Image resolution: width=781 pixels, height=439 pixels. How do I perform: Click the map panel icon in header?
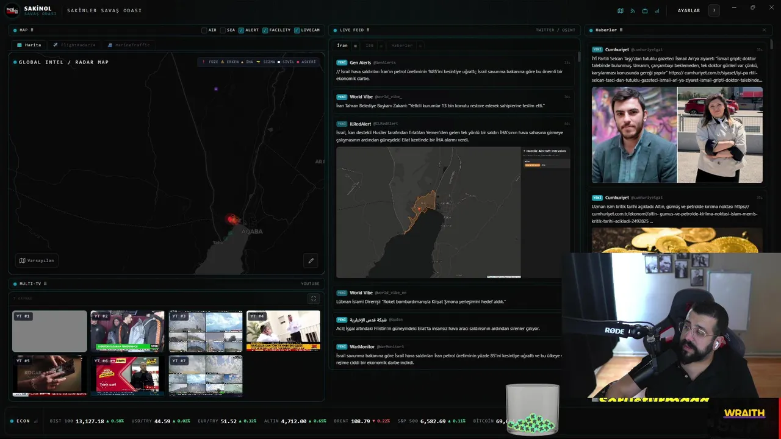[x=621, y=10]
